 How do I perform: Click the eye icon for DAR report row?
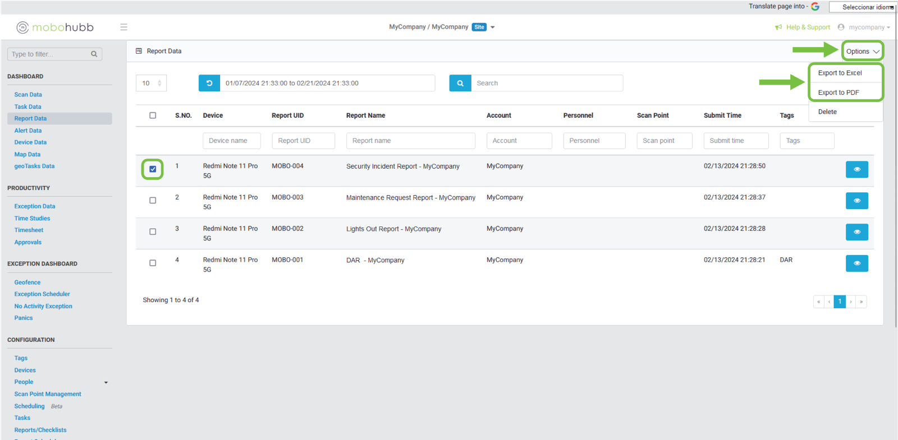856,263
